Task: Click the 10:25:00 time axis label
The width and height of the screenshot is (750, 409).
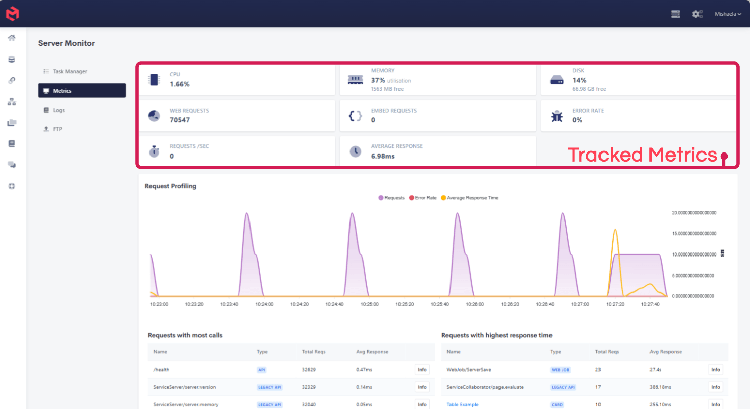Action: (x=369, y=304)
